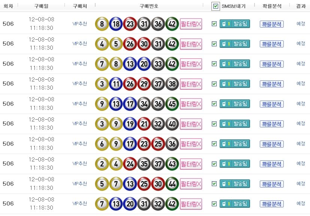Click 필터링X button in row 9-13-17-34-36-45
The width and height of the screenshot is (310, 216).
pyautogui.click(x=191, y=104)
